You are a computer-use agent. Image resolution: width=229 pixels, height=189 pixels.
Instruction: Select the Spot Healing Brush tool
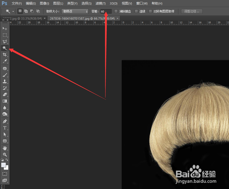[x=5, y=68]
